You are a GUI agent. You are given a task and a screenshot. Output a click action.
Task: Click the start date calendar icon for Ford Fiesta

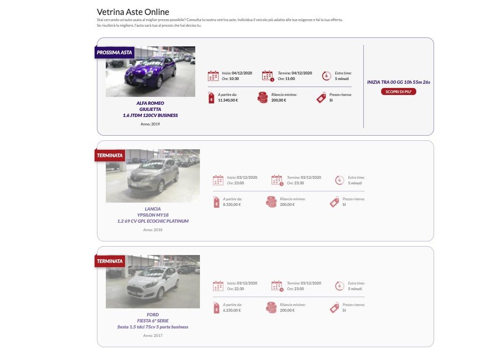click(218, 286)
